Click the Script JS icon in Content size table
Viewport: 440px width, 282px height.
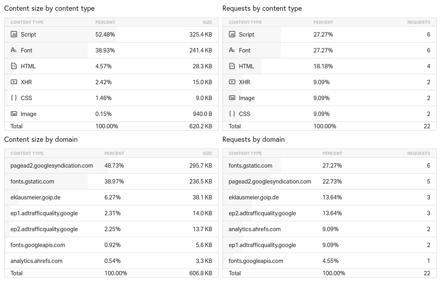[14, 35]
